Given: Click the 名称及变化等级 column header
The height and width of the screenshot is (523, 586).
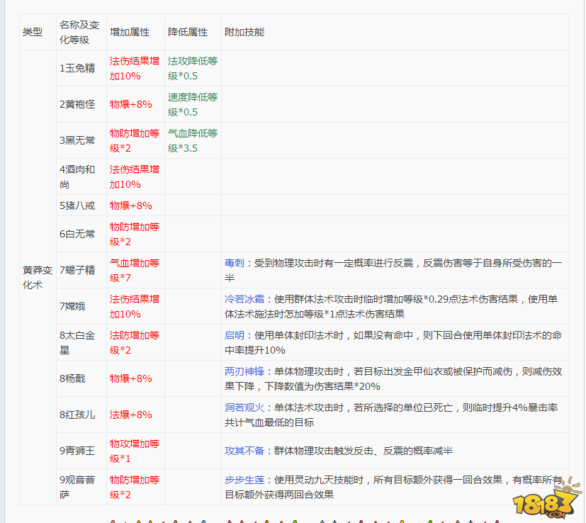Looking at the screenshot, I should pyautogui.click(x=80, y=33).
